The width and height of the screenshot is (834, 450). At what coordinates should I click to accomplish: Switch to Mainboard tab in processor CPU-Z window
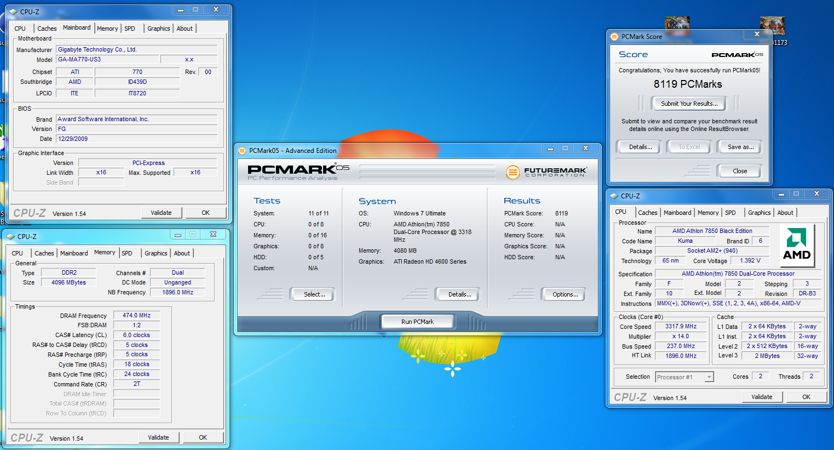[677, 213]
